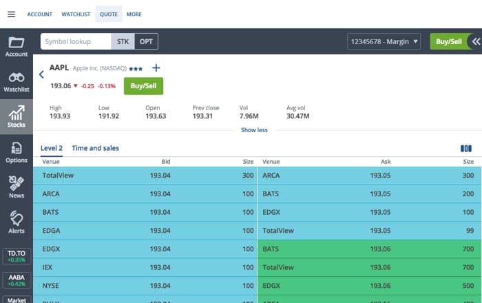Click the Ask column header
The width and height of the screenshot is (482, 303).
pos(386,162)
